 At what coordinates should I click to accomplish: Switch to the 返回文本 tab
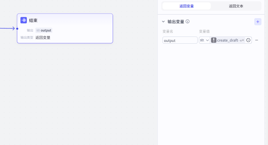click(236, 6)
